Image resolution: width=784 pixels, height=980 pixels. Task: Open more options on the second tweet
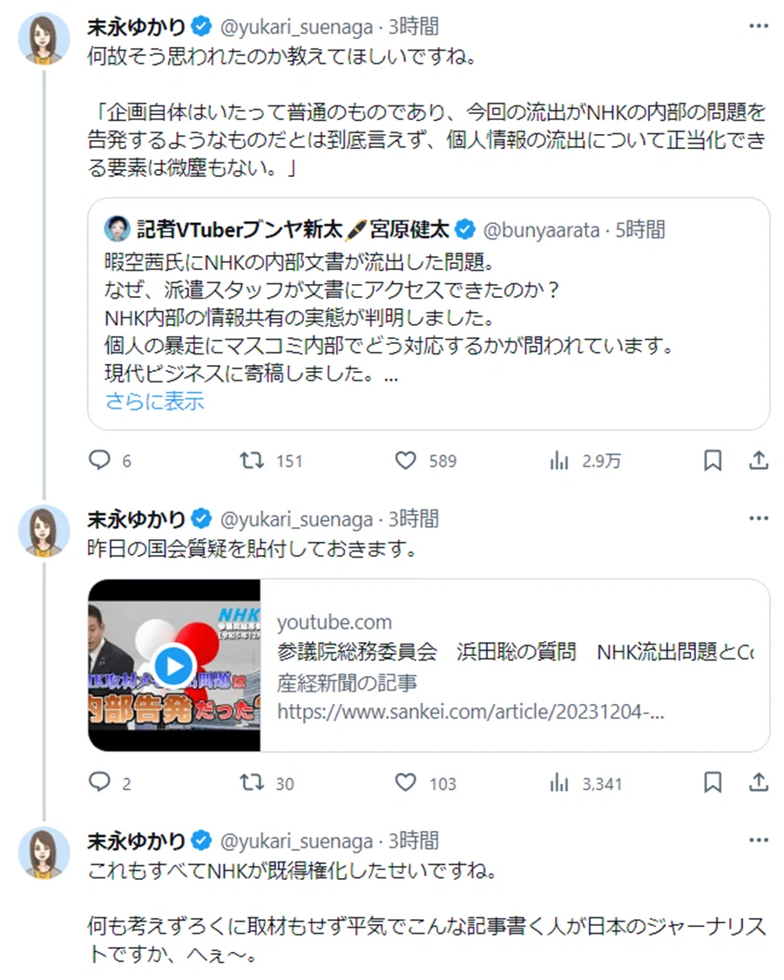pos(759,519)
